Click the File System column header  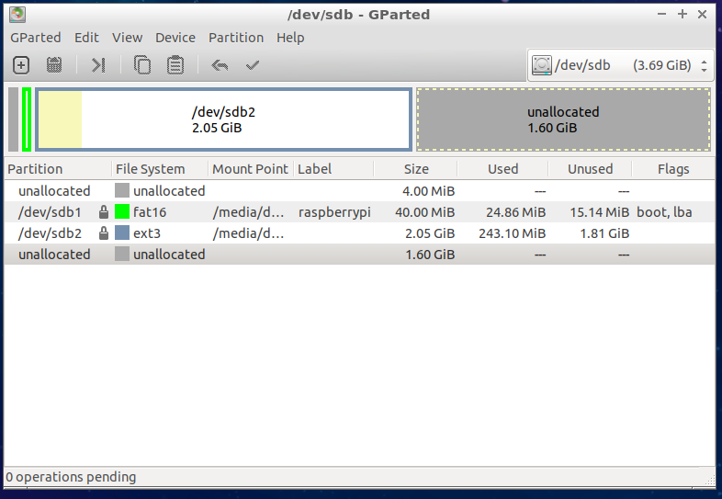150,169
